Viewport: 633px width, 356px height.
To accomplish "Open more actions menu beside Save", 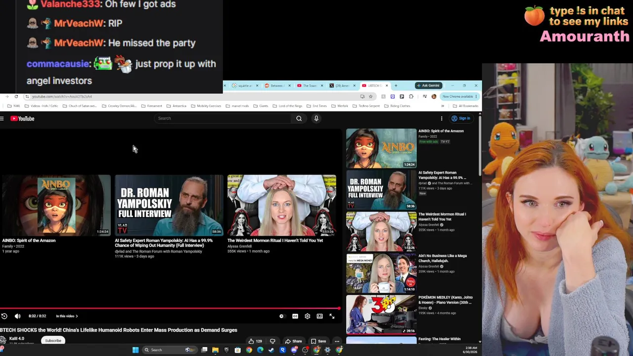I will click(x=337, y=341).
